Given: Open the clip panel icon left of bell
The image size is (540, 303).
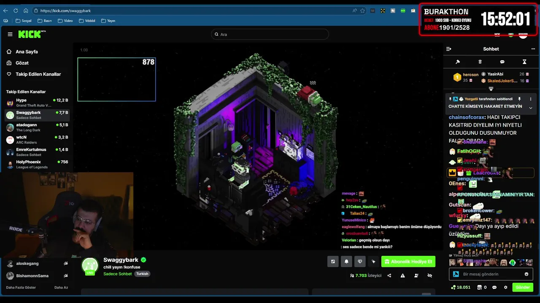Looking at the screenshot, I should [333, 261].
